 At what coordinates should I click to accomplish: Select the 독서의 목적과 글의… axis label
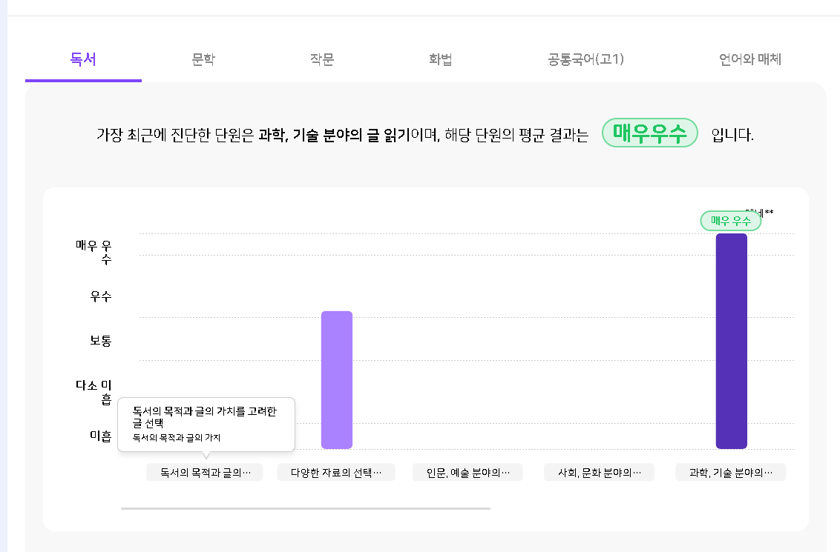click(205, 472)
